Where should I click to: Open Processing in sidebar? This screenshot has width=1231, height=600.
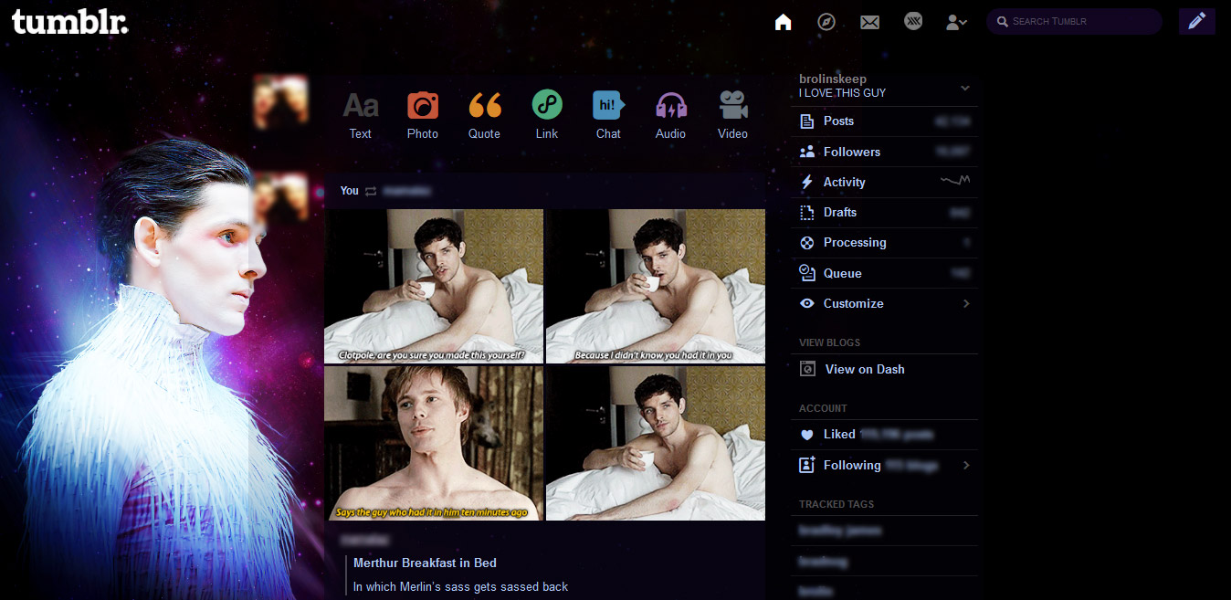point(884,242)
